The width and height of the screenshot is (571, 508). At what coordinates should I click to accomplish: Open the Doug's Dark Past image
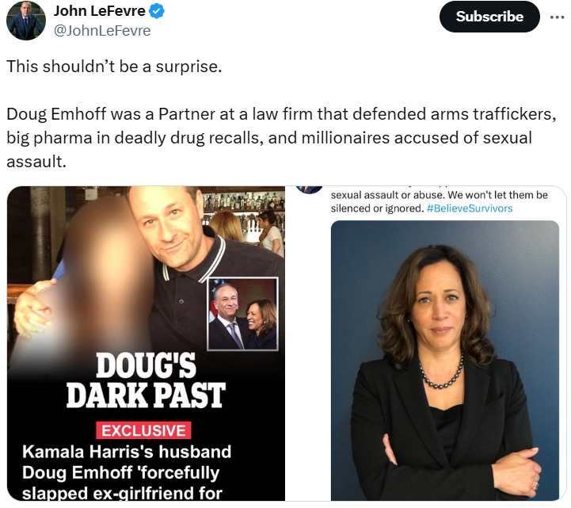[x=146, y=343]
